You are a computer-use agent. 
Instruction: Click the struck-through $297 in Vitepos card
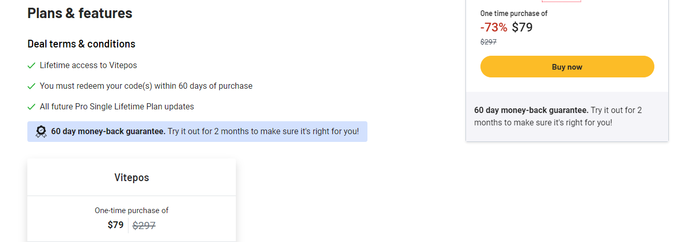tap(144, 225)
